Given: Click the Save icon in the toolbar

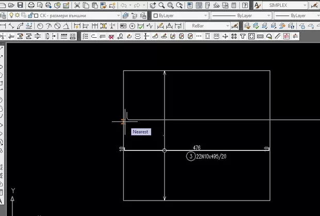Looking at the screenshot, I should (20, 5).
